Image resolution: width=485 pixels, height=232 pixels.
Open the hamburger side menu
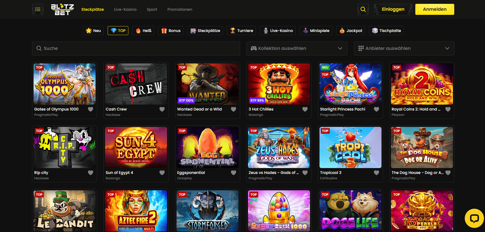pos(38,9)
